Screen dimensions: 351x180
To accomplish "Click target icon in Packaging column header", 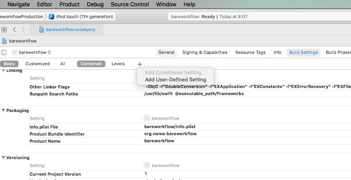I will pyautogui.click(x=147, y=118).
